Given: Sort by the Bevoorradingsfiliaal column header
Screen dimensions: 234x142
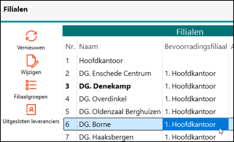Looking at the screenshot, I should pyautogui.click(x=196, y=47).
